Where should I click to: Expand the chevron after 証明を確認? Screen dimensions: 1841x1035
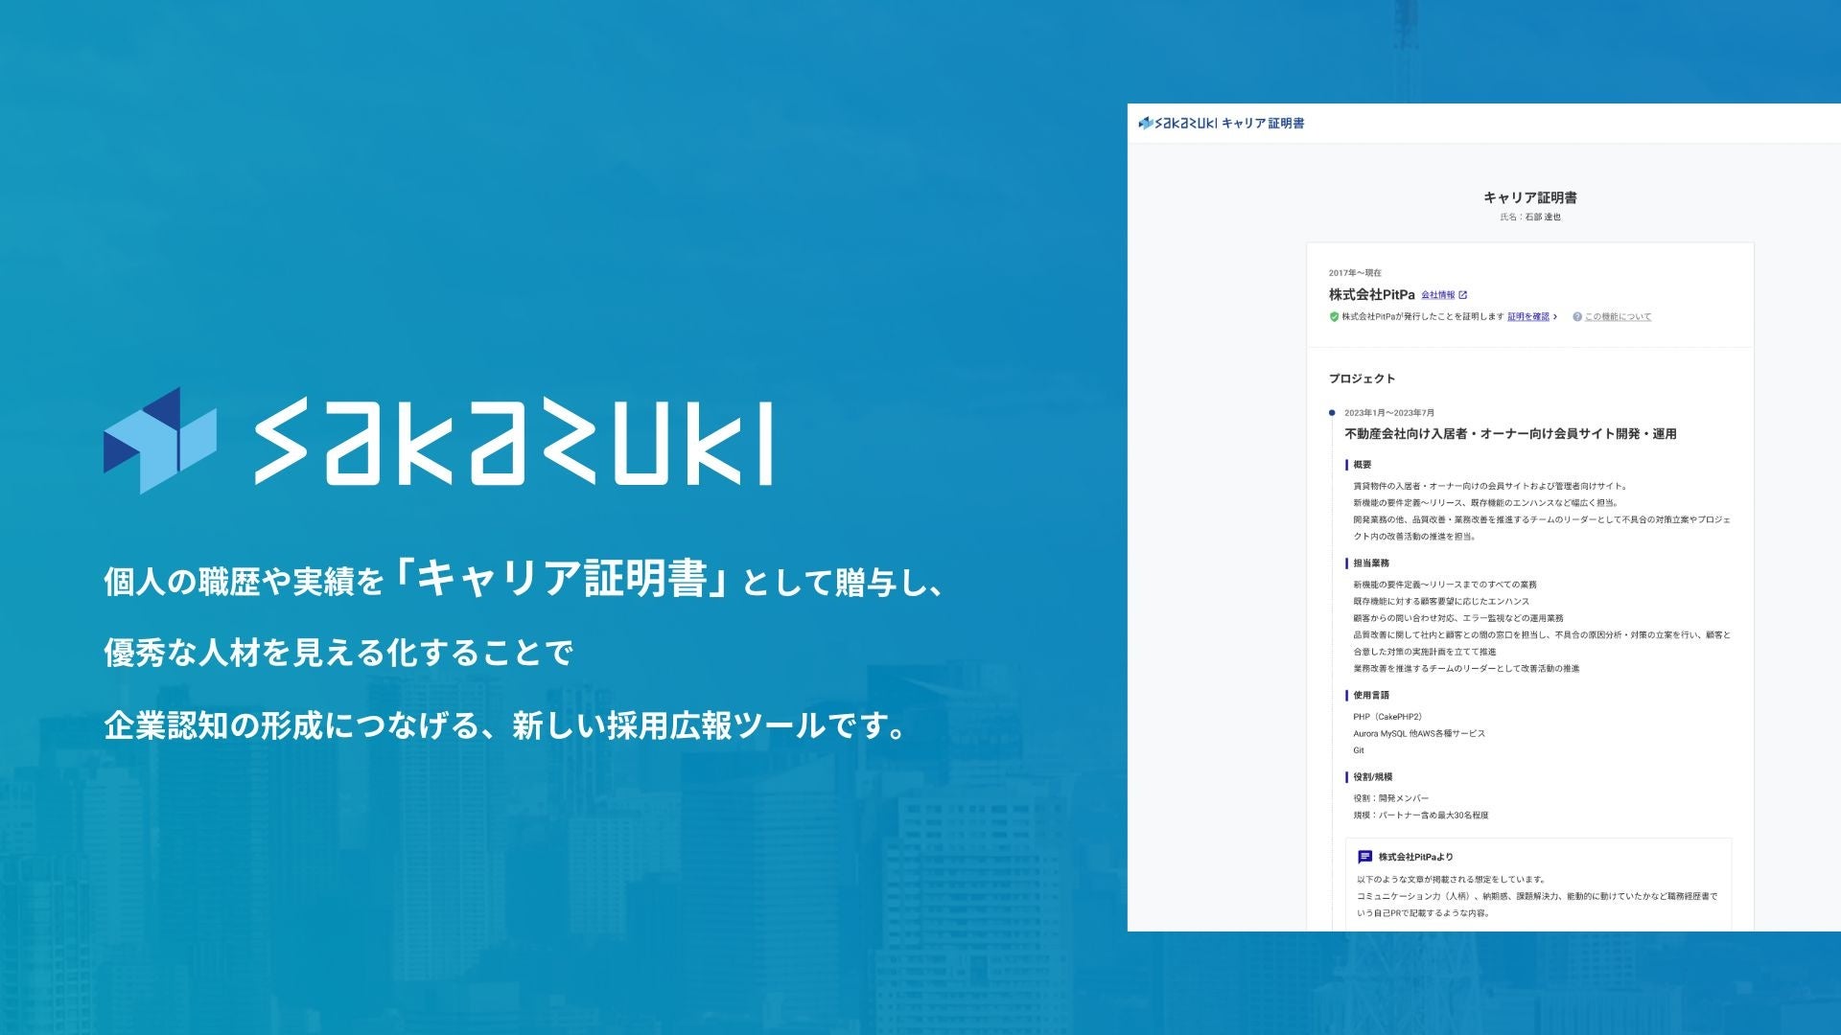tap(1555, 317)
